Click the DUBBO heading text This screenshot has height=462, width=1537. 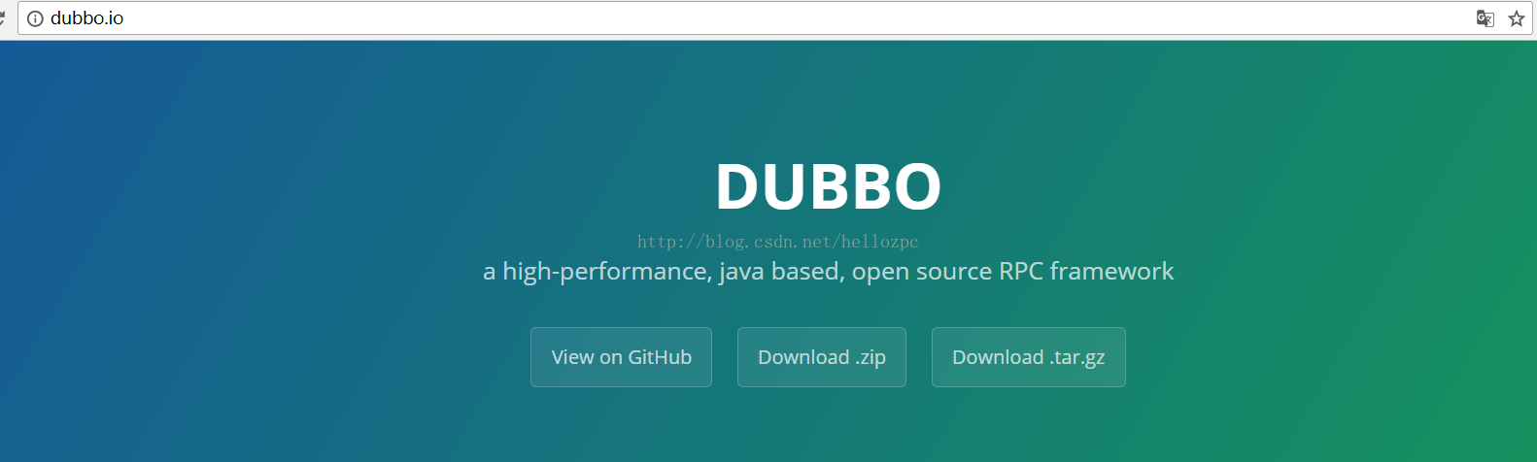click(x=829, y=185)
